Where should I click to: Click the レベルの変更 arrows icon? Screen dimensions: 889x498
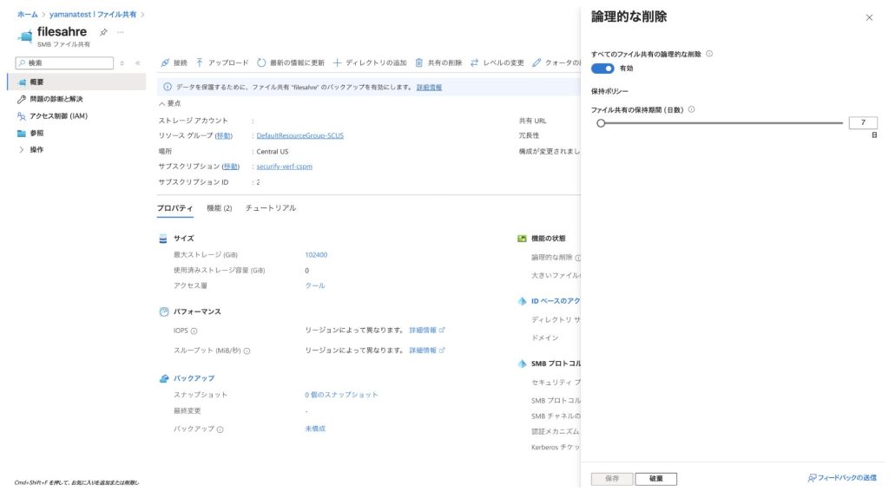click(x=475, y=63)
